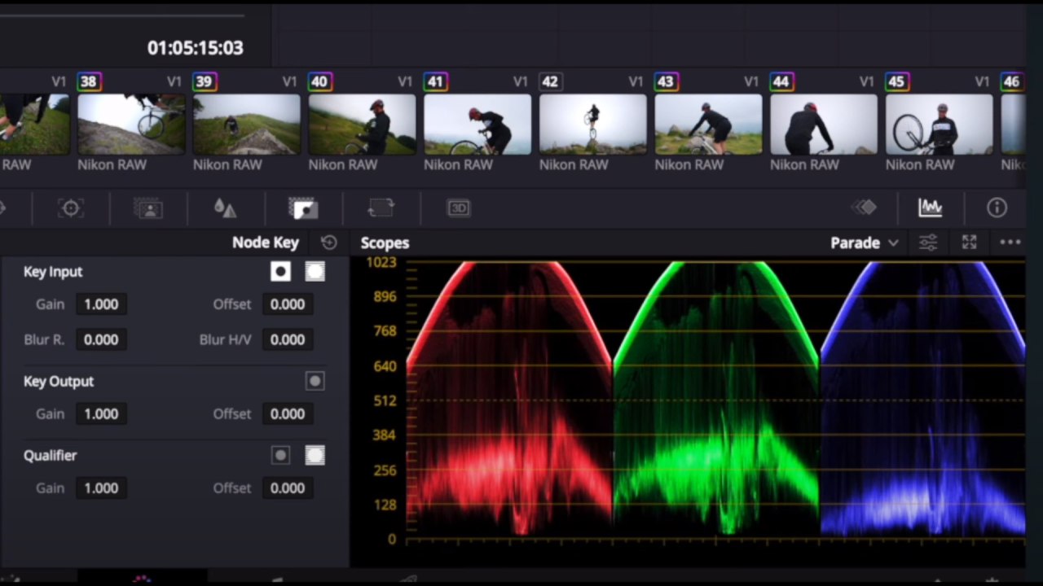
Task: Select clip 45 thumbnail
Action: (939, 124)
